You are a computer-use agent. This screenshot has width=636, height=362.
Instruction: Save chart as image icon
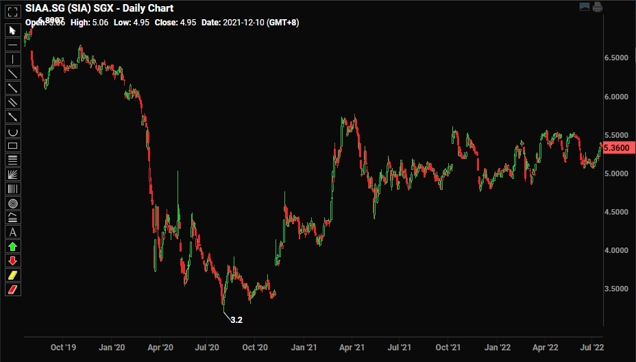click(x=585, y=7)
